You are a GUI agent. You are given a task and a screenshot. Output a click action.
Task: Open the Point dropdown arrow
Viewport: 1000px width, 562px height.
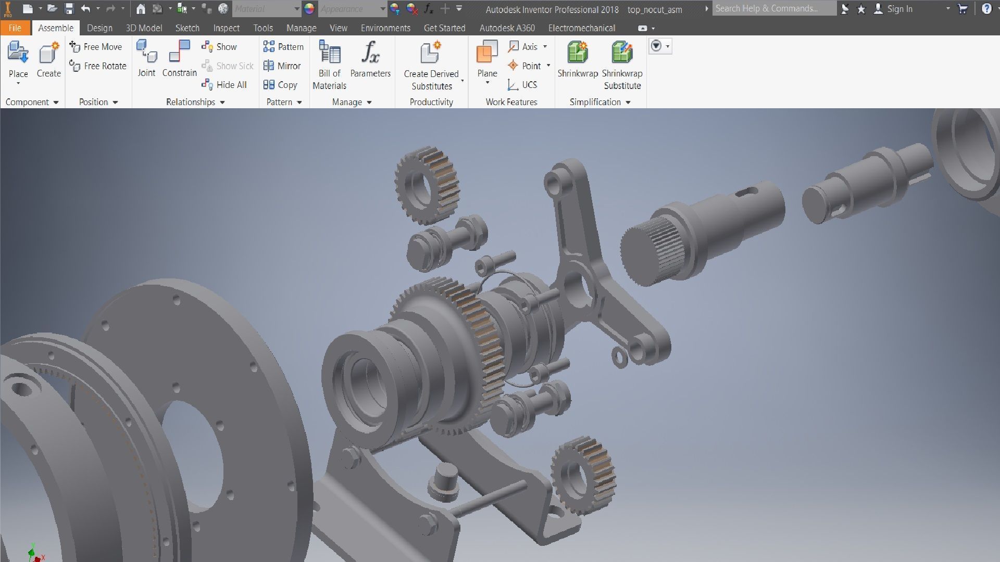[x=548, y=66]
